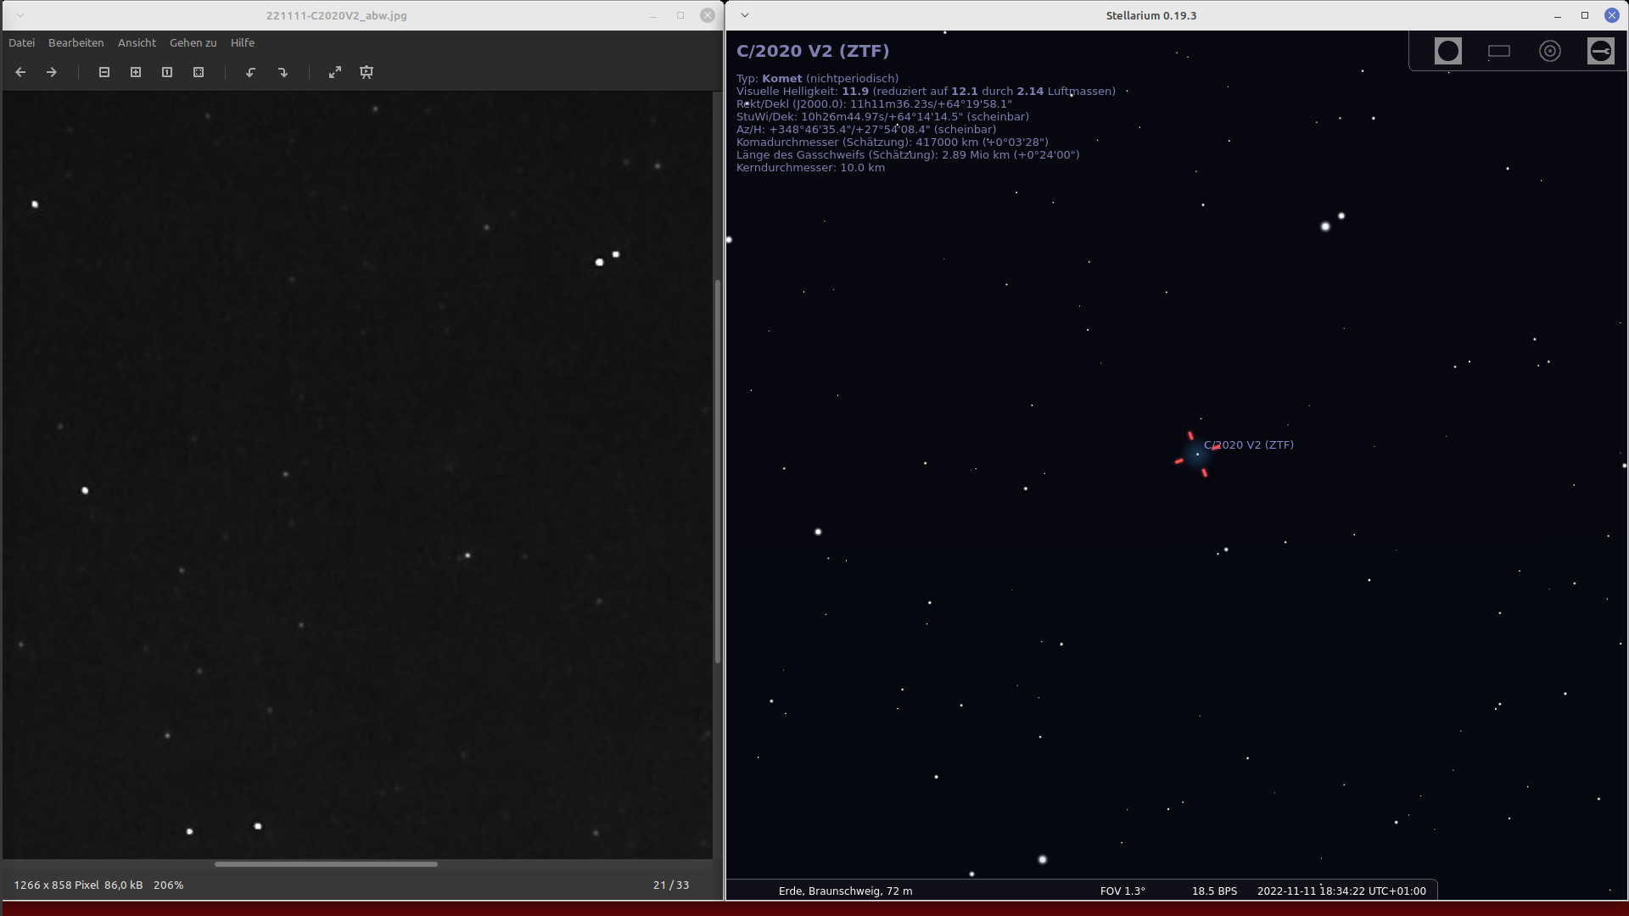1629x916 pixels.
Task: Toggle Stellarium sensor frame rectangle
Action: tap(1499, 51)
